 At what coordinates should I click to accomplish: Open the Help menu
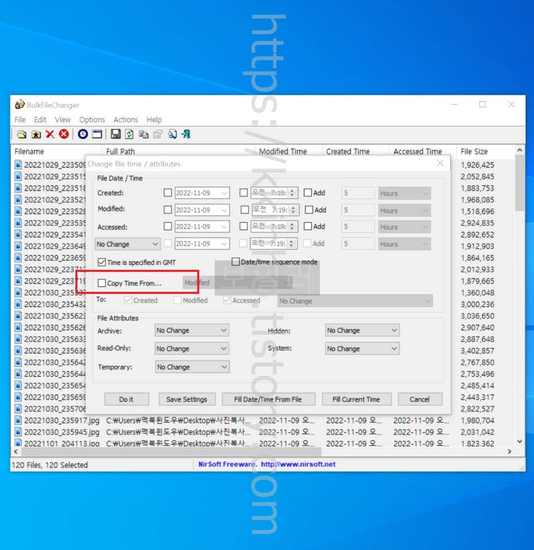coord(154,120)
